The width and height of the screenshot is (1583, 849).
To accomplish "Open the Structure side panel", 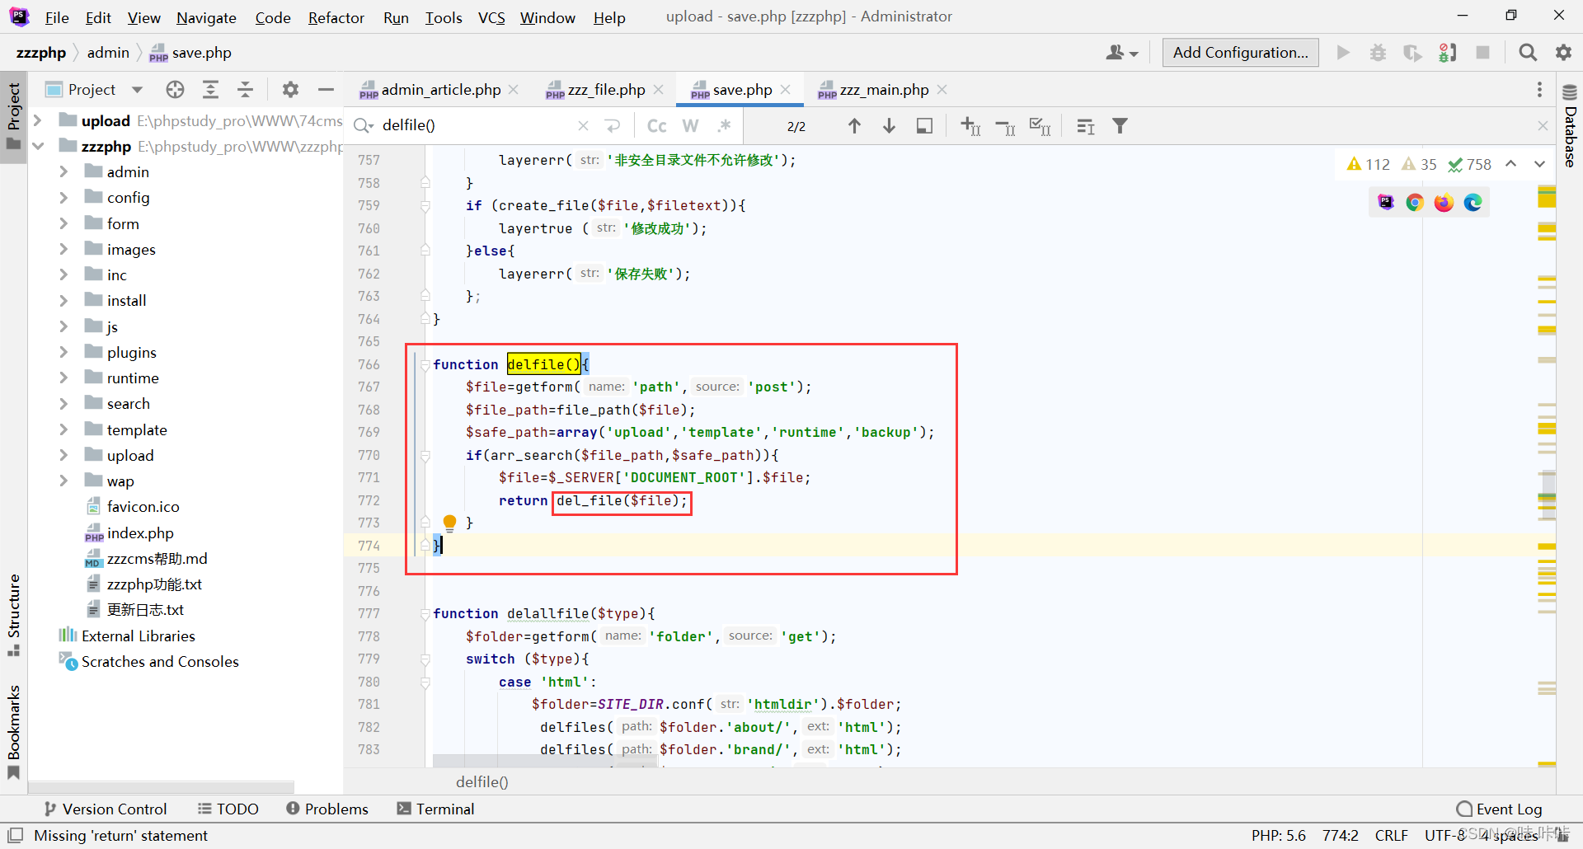I will click(x=13, y=615).
